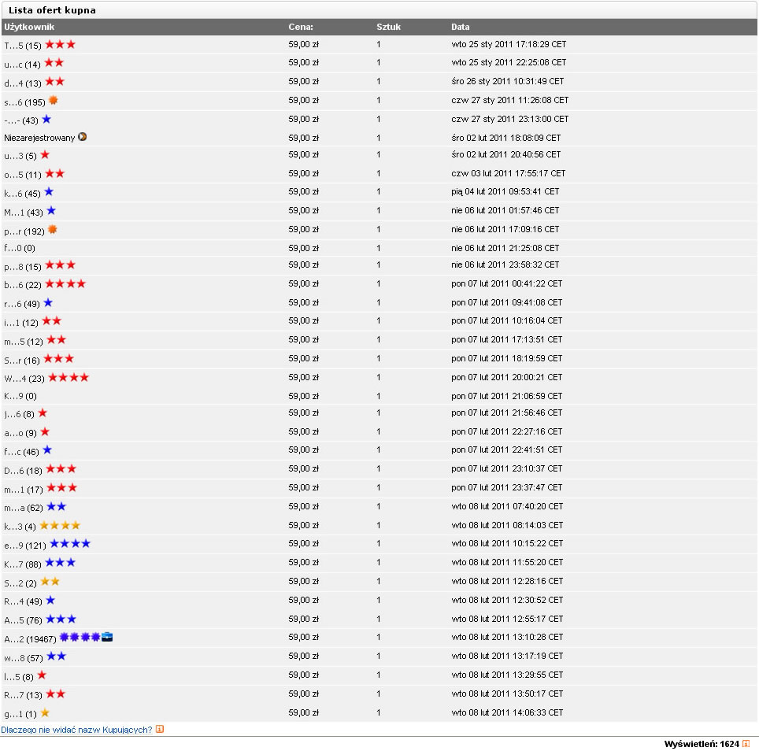Select user d...4 (13)
759x751 pixels.
point(23,83)
